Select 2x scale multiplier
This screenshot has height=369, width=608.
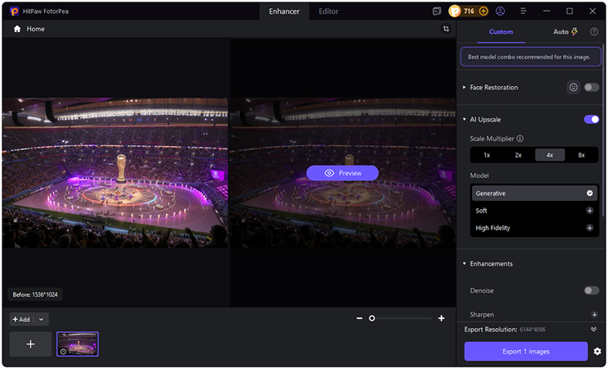click(518, 155)
